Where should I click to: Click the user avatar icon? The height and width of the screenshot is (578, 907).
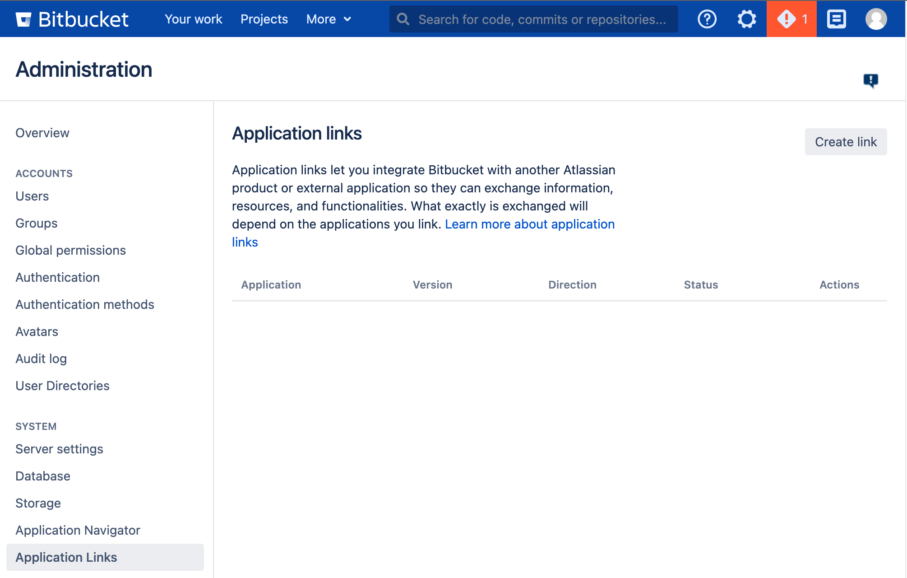click(x=876, y=19)
